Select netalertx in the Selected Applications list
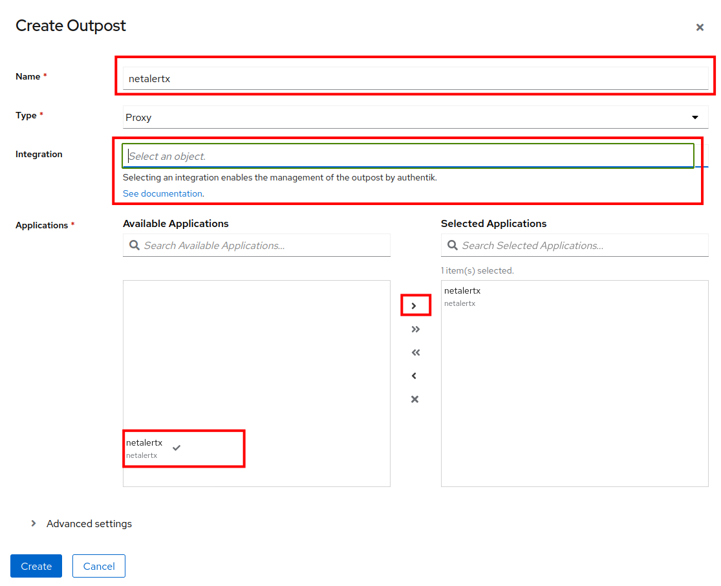 tap(462, 296)
